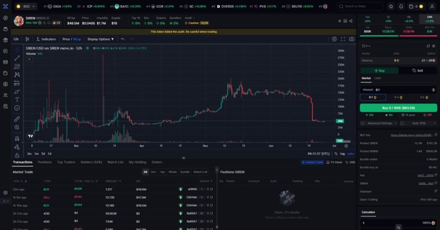
Task: Click the Amount input field
Action: (x=398, y=90)
